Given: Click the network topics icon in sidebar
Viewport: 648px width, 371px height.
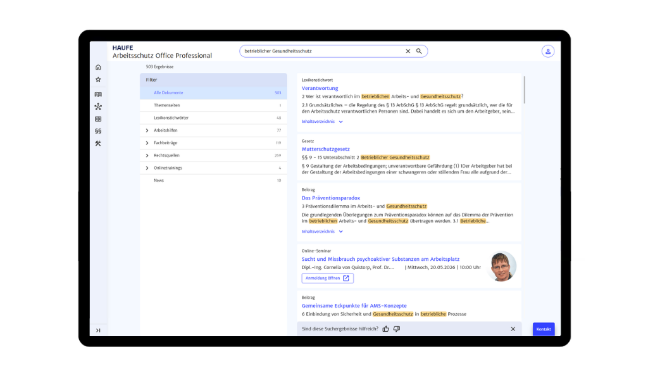Looking at the screenshot, I should pos(98,106).
